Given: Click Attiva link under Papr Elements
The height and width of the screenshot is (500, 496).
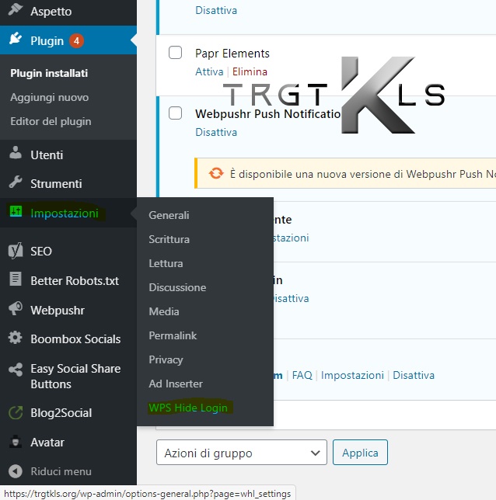Looking at the screenshot, I should [x=208, y=71].
